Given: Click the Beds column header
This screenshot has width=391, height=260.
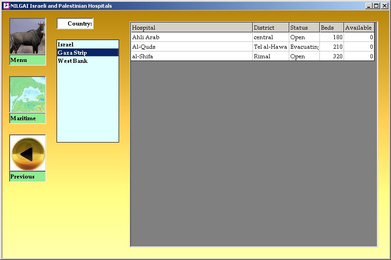Looking at the screenshot, I should pos(331,28).
